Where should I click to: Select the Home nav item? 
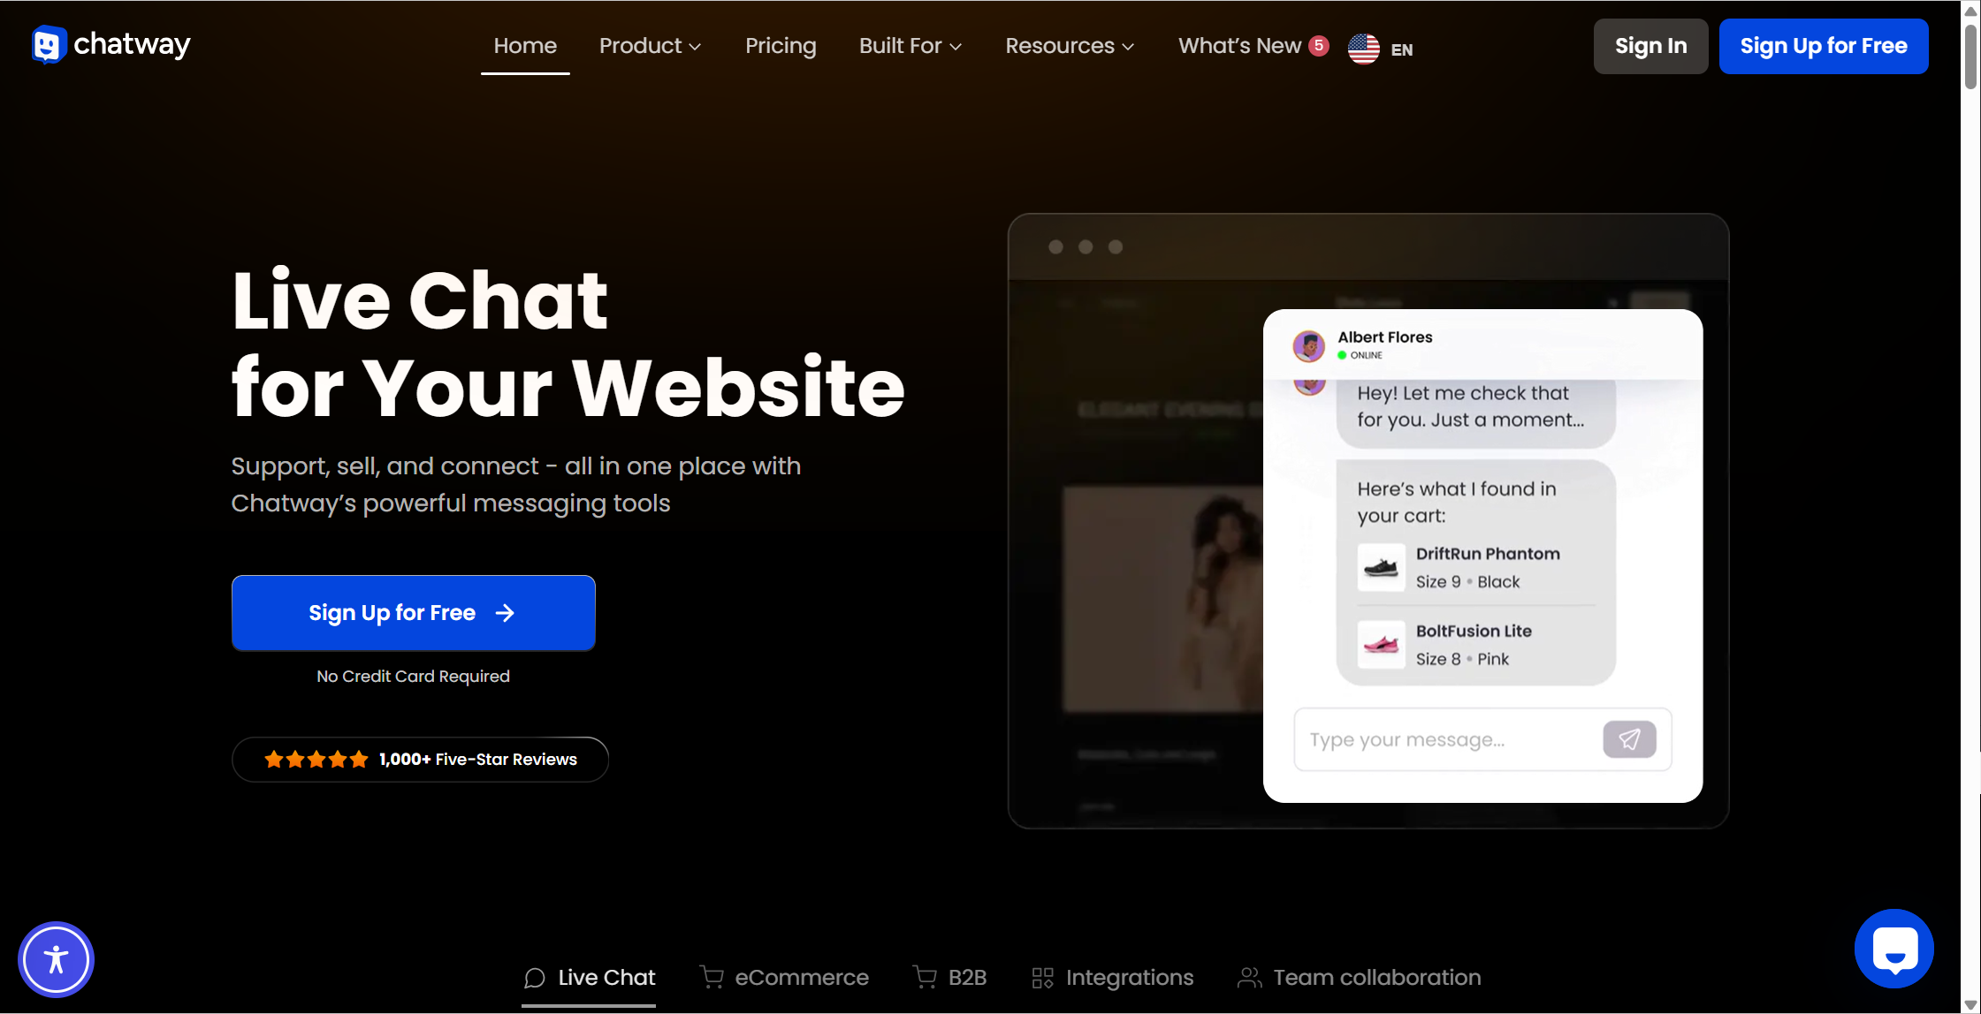coord(525,46)
